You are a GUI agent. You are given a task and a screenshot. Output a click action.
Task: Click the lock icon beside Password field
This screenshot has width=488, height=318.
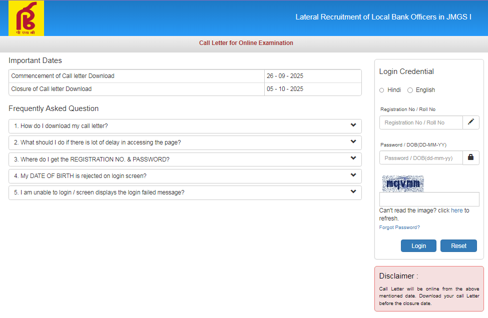(470, 157)
